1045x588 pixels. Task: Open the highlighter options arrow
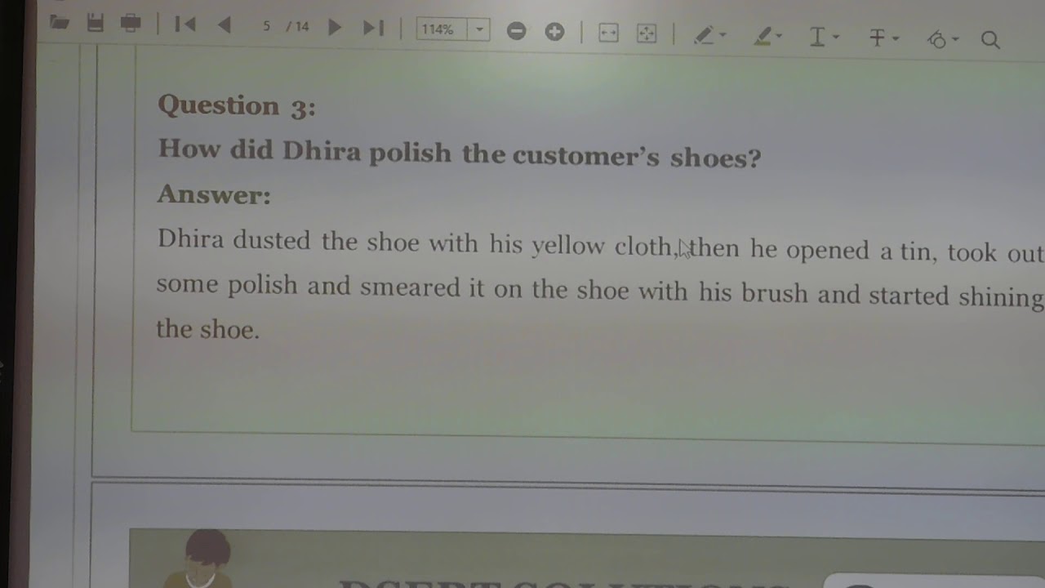pos(779,37)
